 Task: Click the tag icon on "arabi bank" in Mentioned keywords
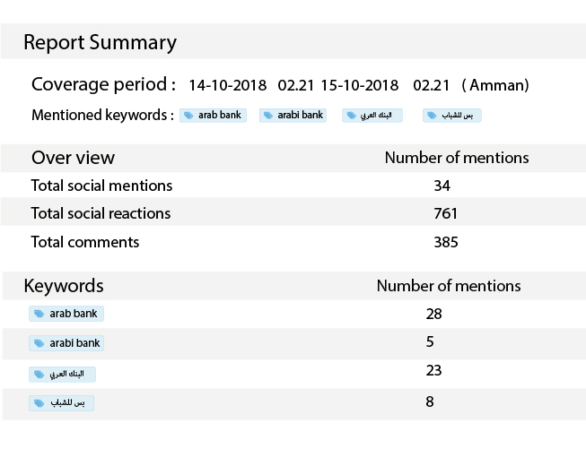[x=268, y=116]
